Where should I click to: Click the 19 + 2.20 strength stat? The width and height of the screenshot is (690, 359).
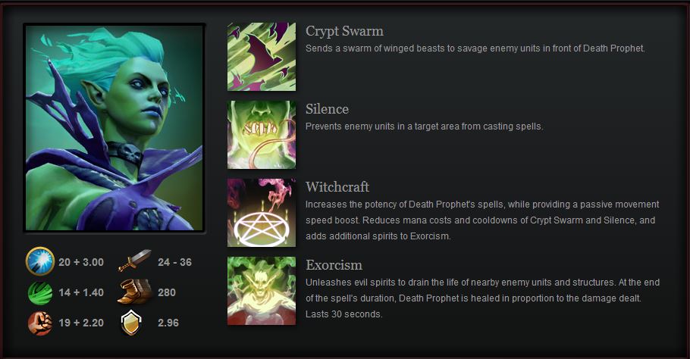[81, 323]
